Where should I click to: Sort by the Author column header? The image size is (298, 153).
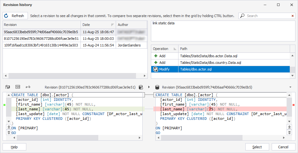coord(130,25)
